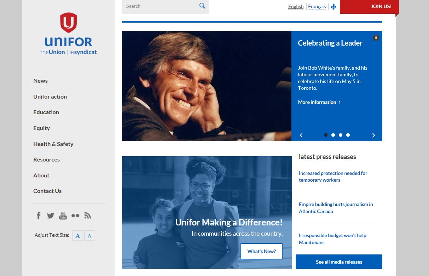Switch language to Français

tap(317, 6)
